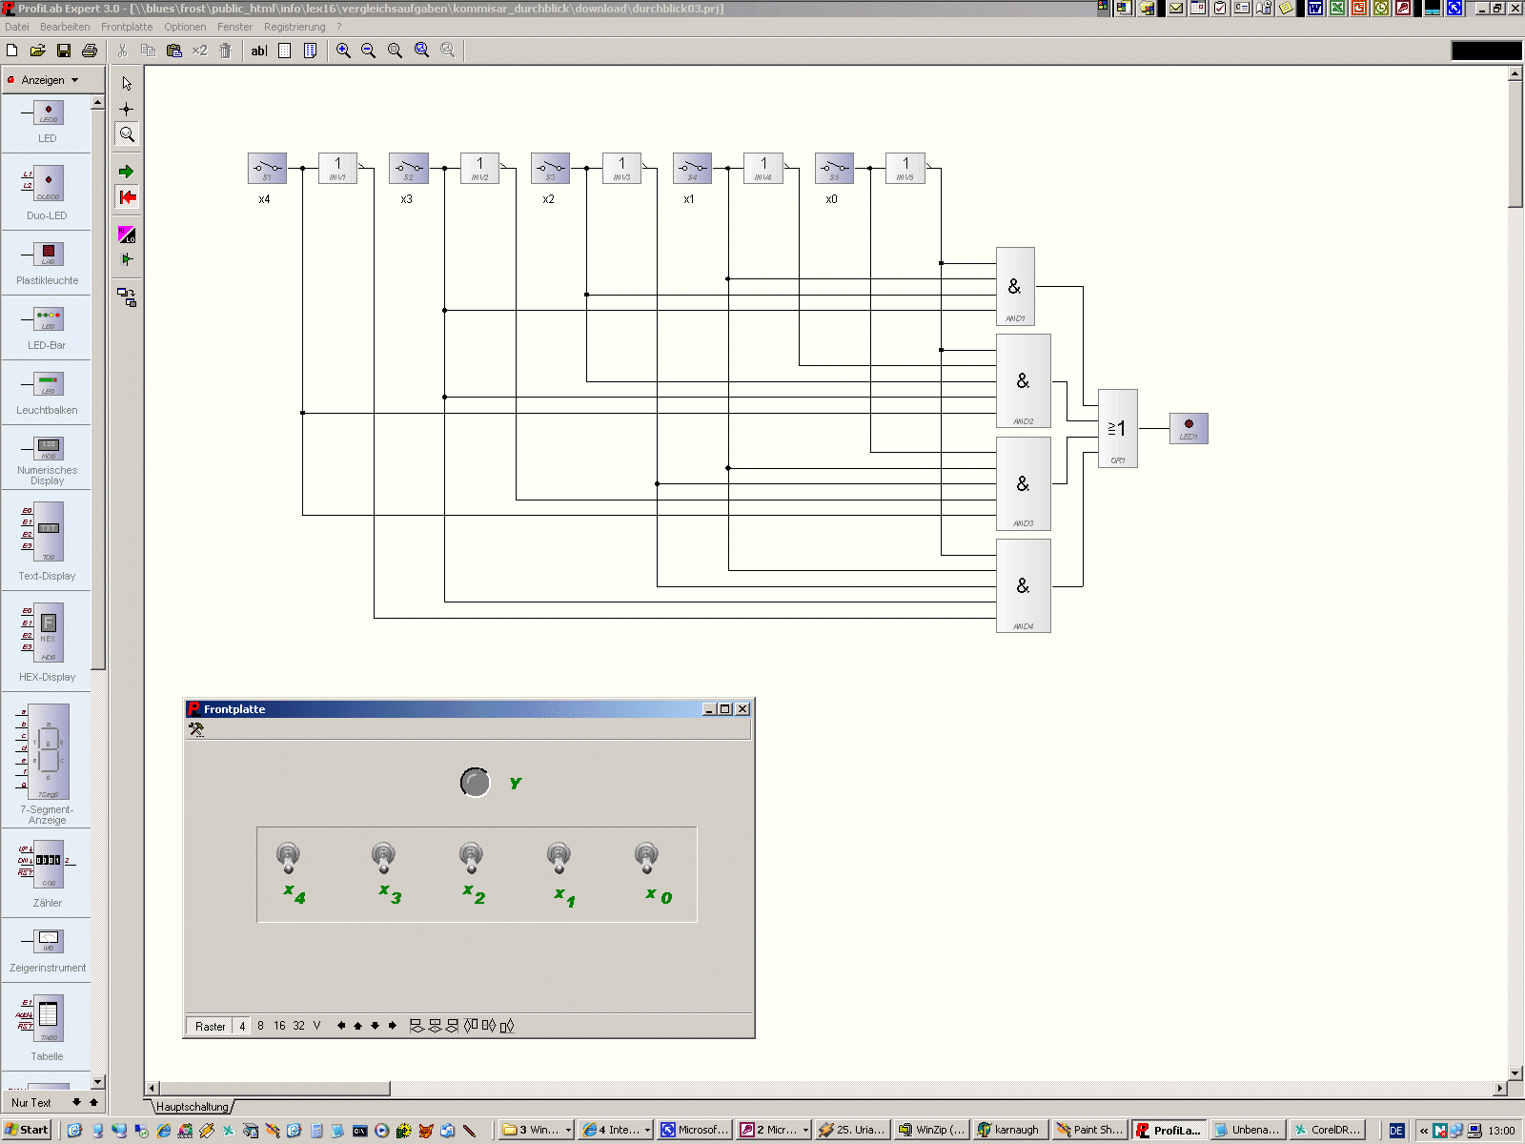Image resolution: width=1525 pixels, height=1144 pixels.
Task: Switch windows with the frontpanel/circuit toggle icon
Action: tap(127, 297)
